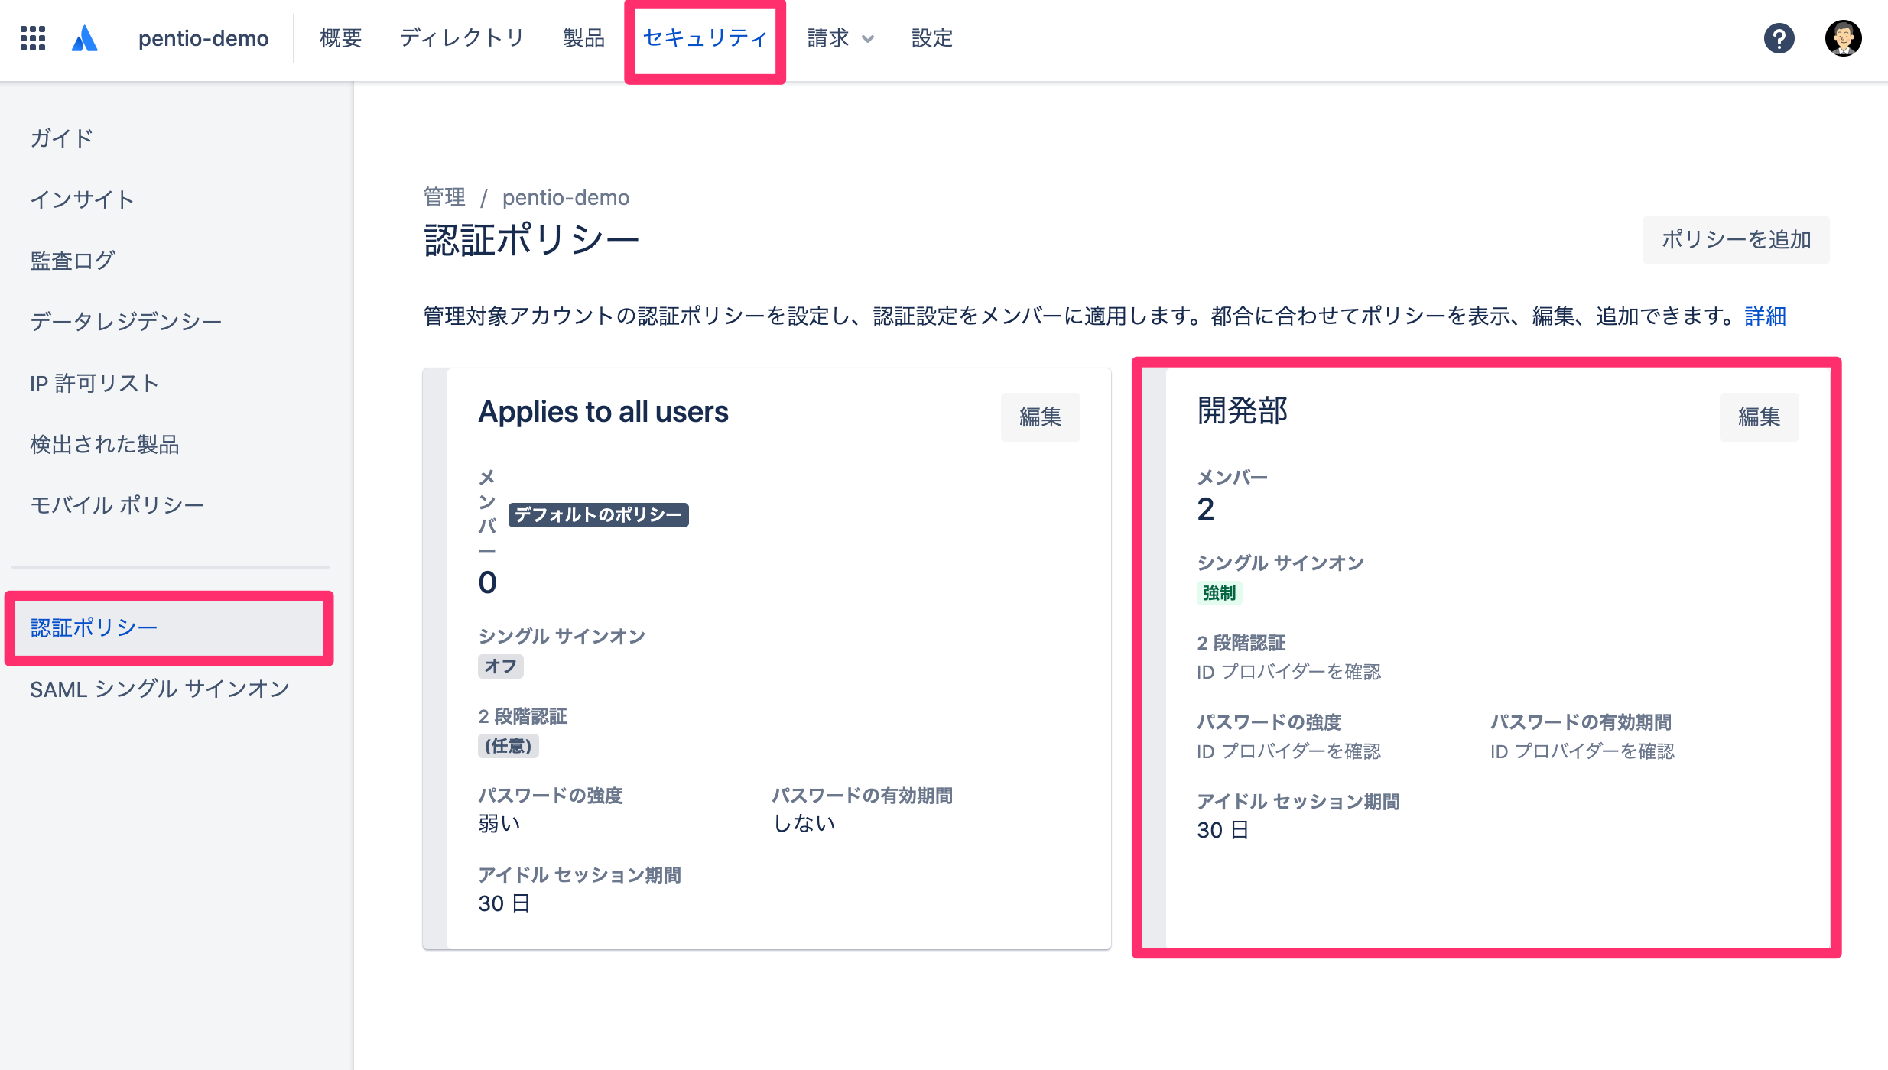
Task: Click the (任意) two-step verification badge
Action: coord(509,745)
